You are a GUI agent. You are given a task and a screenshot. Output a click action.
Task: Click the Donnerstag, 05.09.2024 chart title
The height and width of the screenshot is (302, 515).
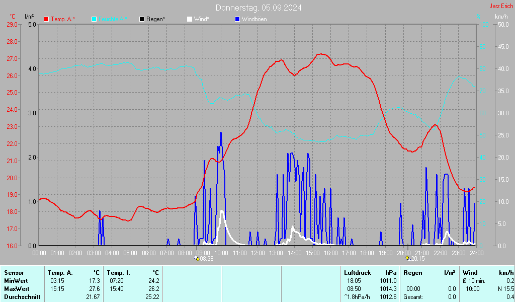click(x=259, y=8)
